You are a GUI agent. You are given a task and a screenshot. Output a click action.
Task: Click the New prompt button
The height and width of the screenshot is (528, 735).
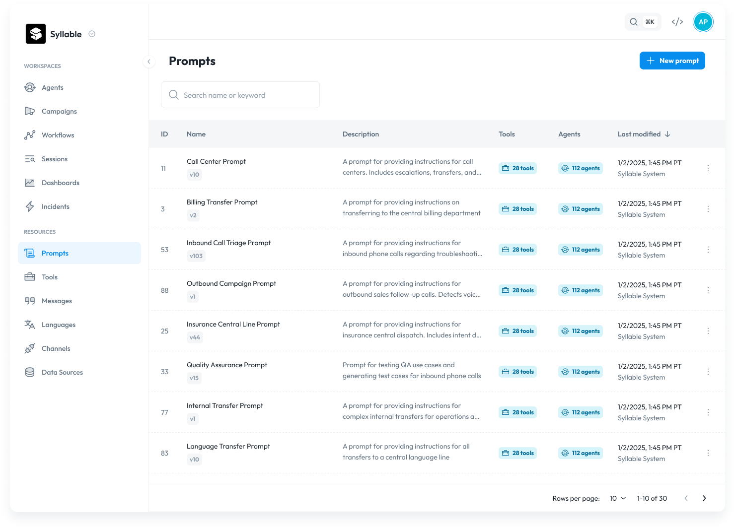click(x=672, y=61)
